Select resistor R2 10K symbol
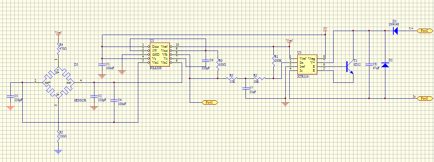Image resolution: width=434 pixels, height=162 pixels. click(x=259, y=78)
